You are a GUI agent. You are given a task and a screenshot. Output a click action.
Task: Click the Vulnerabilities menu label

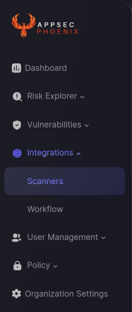point(54,125)
